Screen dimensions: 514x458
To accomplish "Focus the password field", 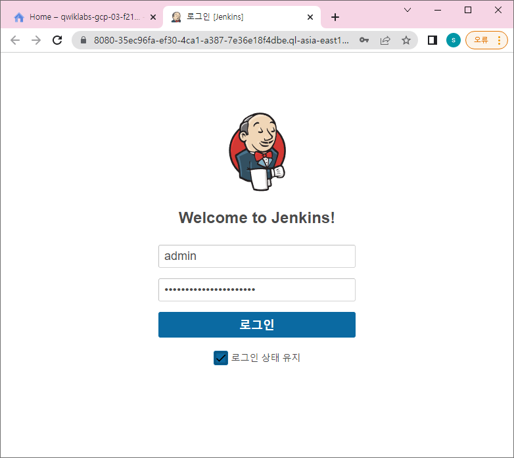I will 257,290.
